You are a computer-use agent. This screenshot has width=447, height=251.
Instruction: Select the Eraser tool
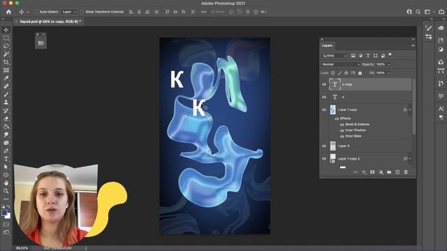coord(6,119)
